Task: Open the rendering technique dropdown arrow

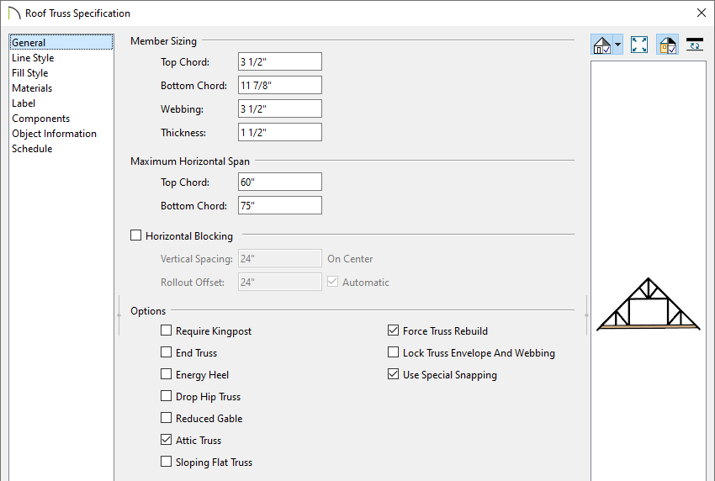Action: 618,45
